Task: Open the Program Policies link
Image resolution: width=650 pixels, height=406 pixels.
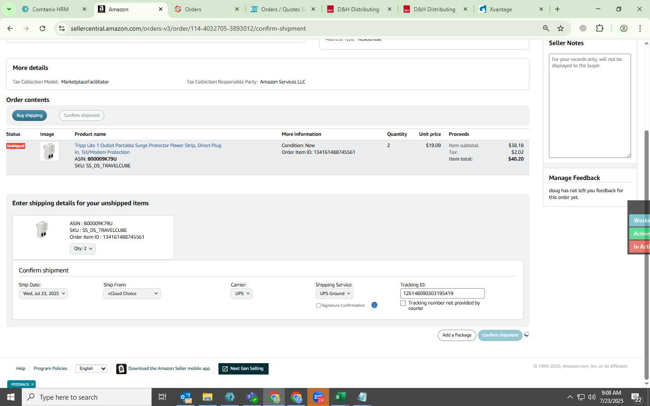Action: [x=51, y=369]
